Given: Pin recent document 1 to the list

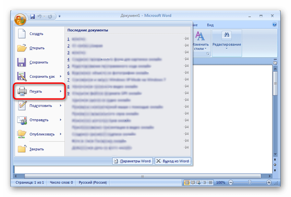Looking at the screenshot, I should (x=187, y=39).
